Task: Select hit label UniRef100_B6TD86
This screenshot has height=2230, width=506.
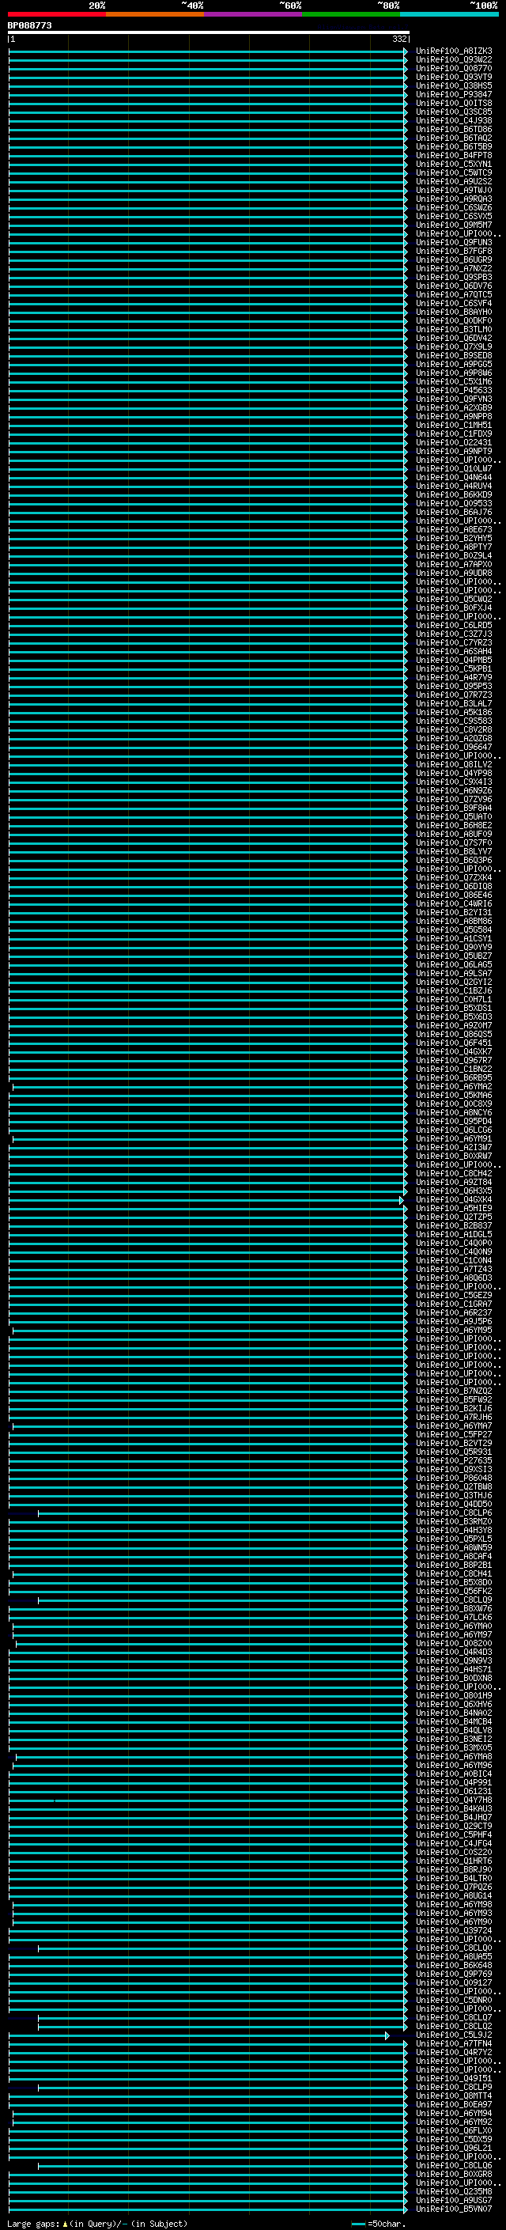Action: (454, 130)
